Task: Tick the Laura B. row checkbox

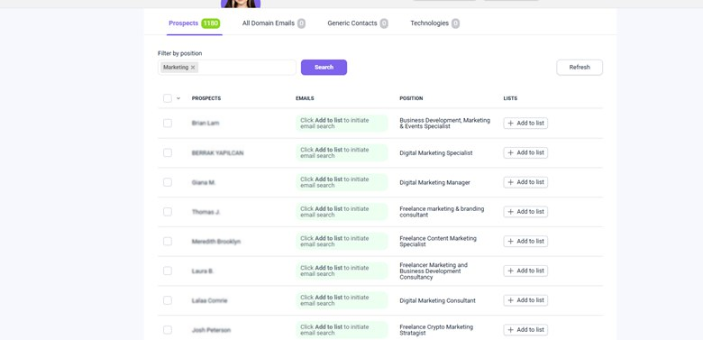Action: tap(168, 271)
